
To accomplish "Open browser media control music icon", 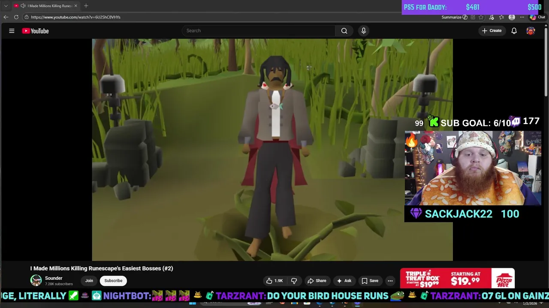I will (491, 17).
